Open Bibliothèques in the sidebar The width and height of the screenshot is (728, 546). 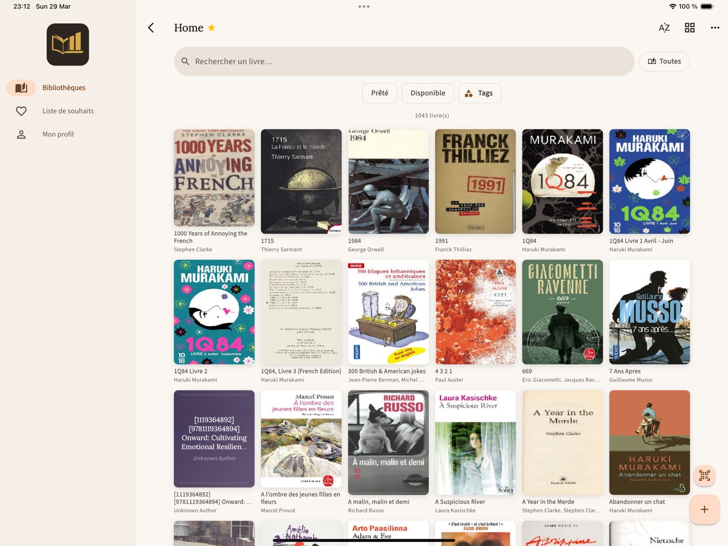[68, 88]
